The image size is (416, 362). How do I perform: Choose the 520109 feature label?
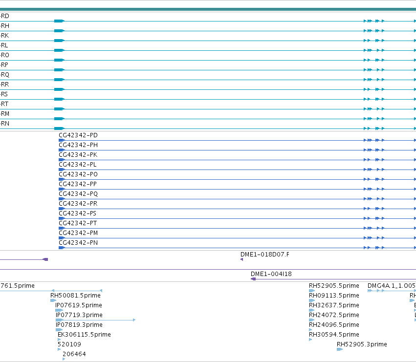click(69, 344)
